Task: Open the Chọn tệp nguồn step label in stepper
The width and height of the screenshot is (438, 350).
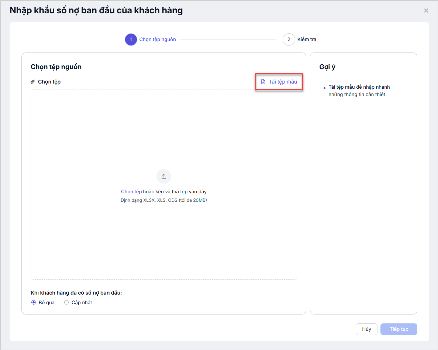Action: (158, 40)
